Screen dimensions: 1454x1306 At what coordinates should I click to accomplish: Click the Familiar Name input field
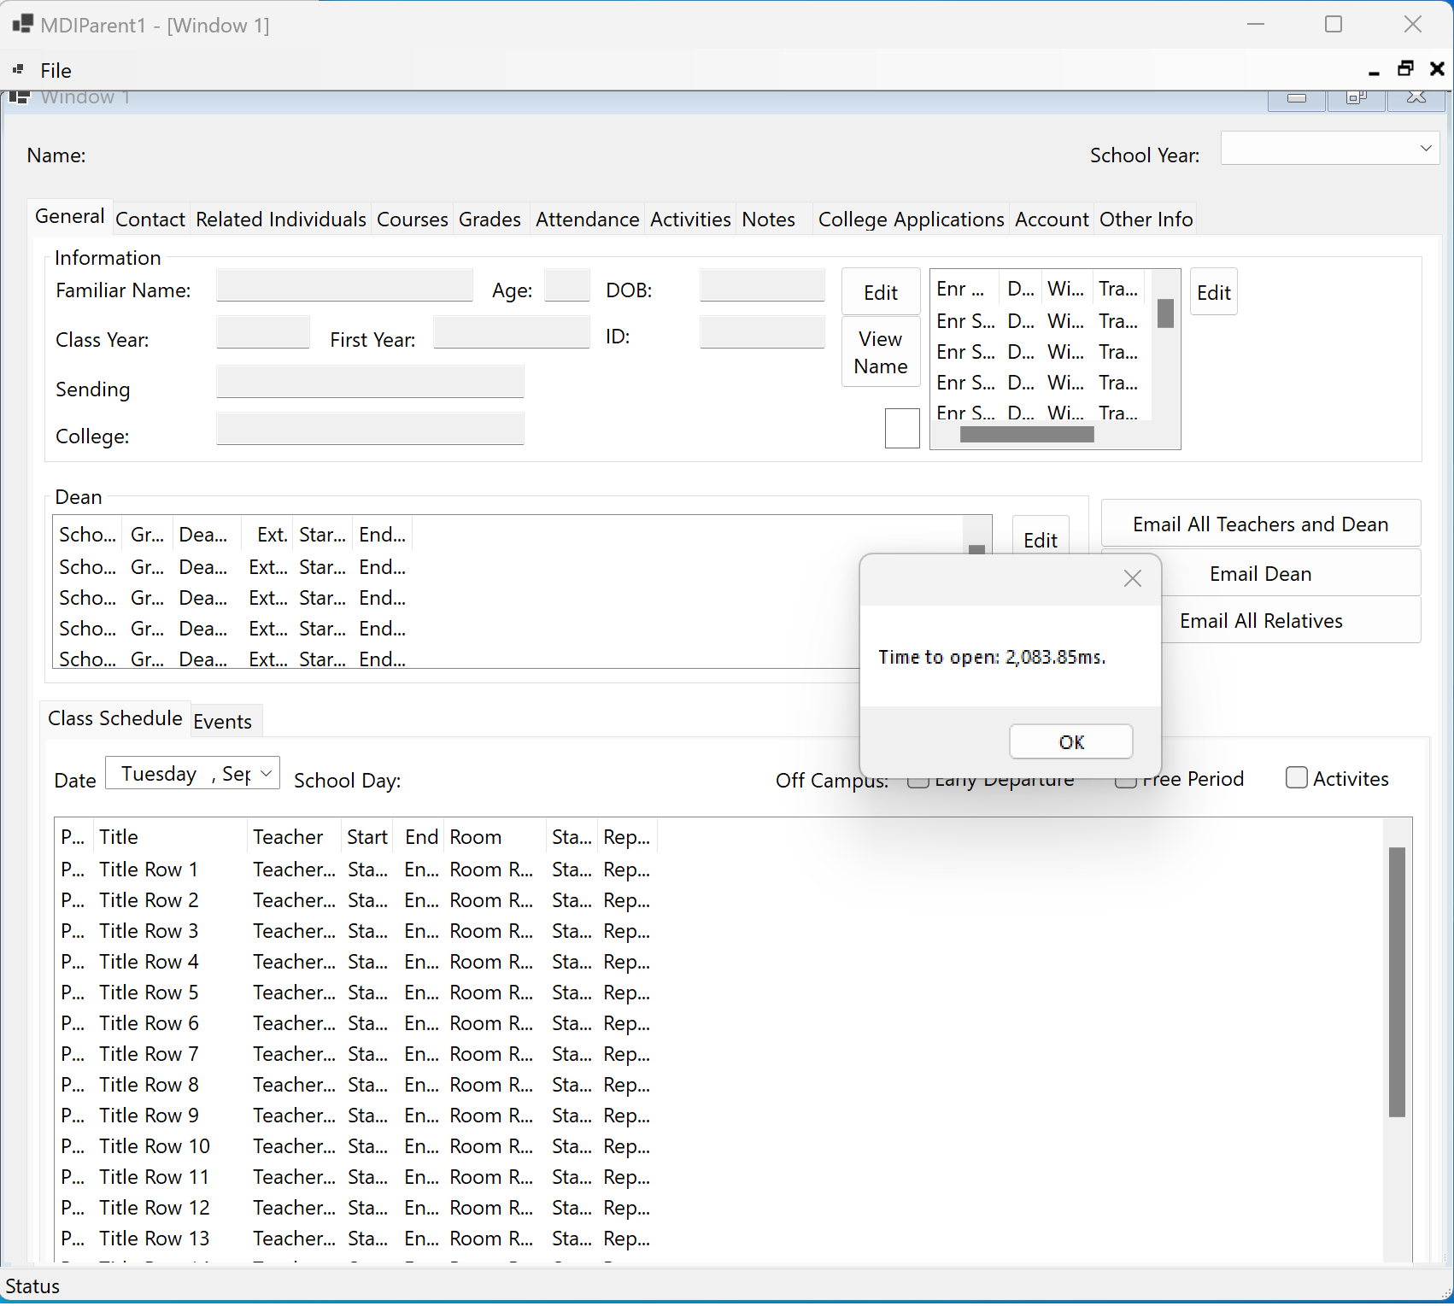pyautogui.click(x=344, y=285)
